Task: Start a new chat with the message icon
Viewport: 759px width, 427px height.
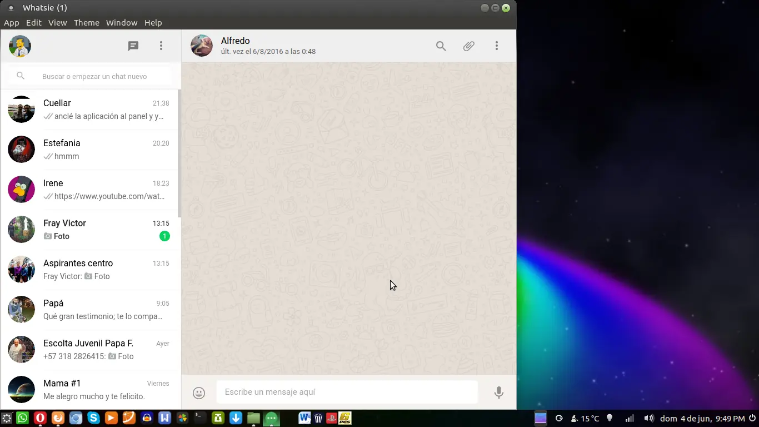Action: tap(133, 46)
